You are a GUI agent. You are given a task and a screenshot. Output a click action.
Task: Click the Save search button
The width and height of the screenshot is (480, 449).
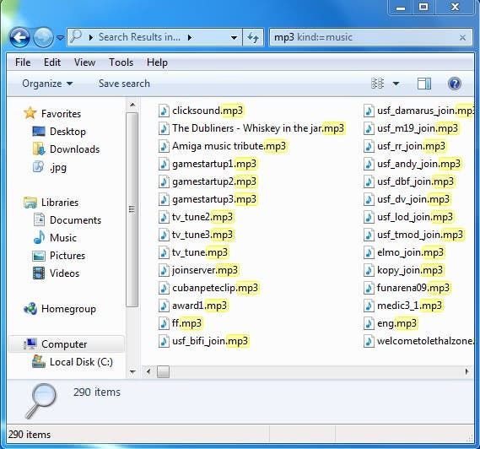coord(124,84)
